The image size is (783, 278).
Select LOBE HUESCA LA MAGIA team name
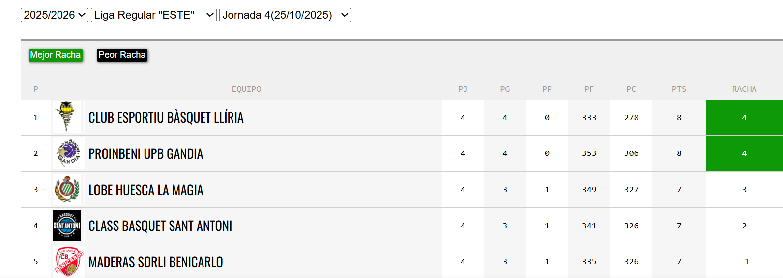(145, 190)
